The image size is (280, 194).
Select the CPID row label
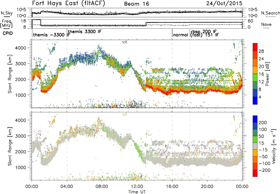(x=8, y=33)
